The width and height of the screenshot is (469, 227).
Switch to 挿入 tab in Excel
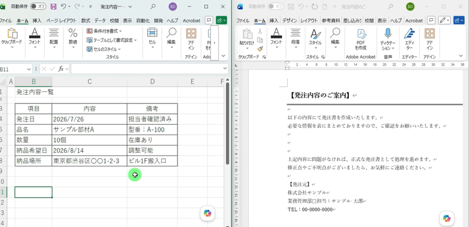pos(37,20)
